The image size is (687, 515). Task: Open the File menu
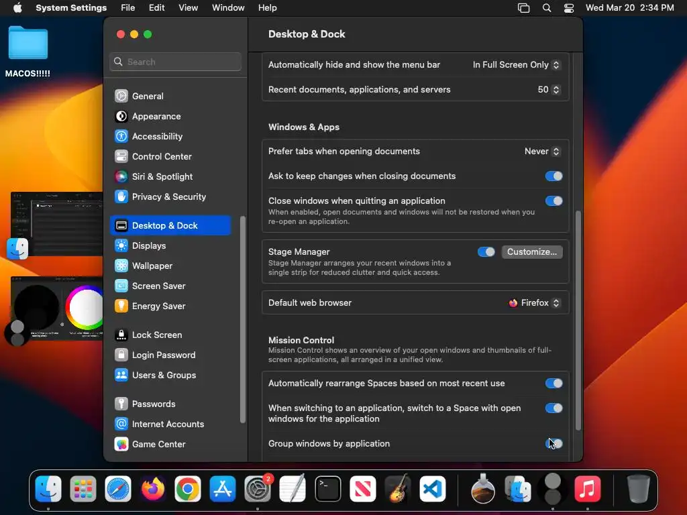128,8
